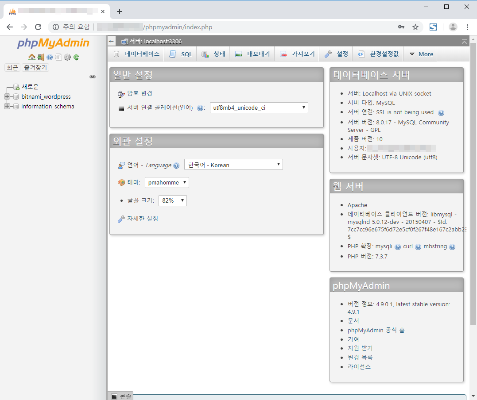This screenshot has width=477, height=400.
Task: Click the grey MySQL documentation page icon
Action: pyautogui.click(x=58, y=57)
